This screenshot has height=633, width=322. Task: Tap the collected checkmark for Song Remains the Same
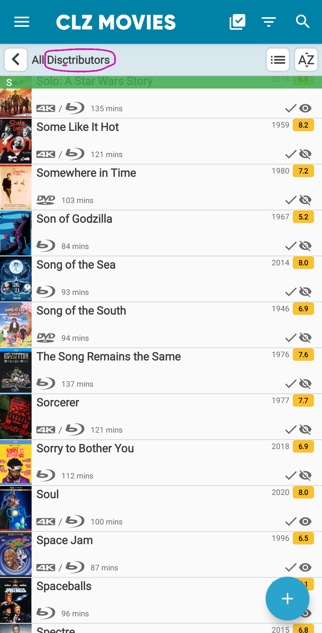pos(290,384)
